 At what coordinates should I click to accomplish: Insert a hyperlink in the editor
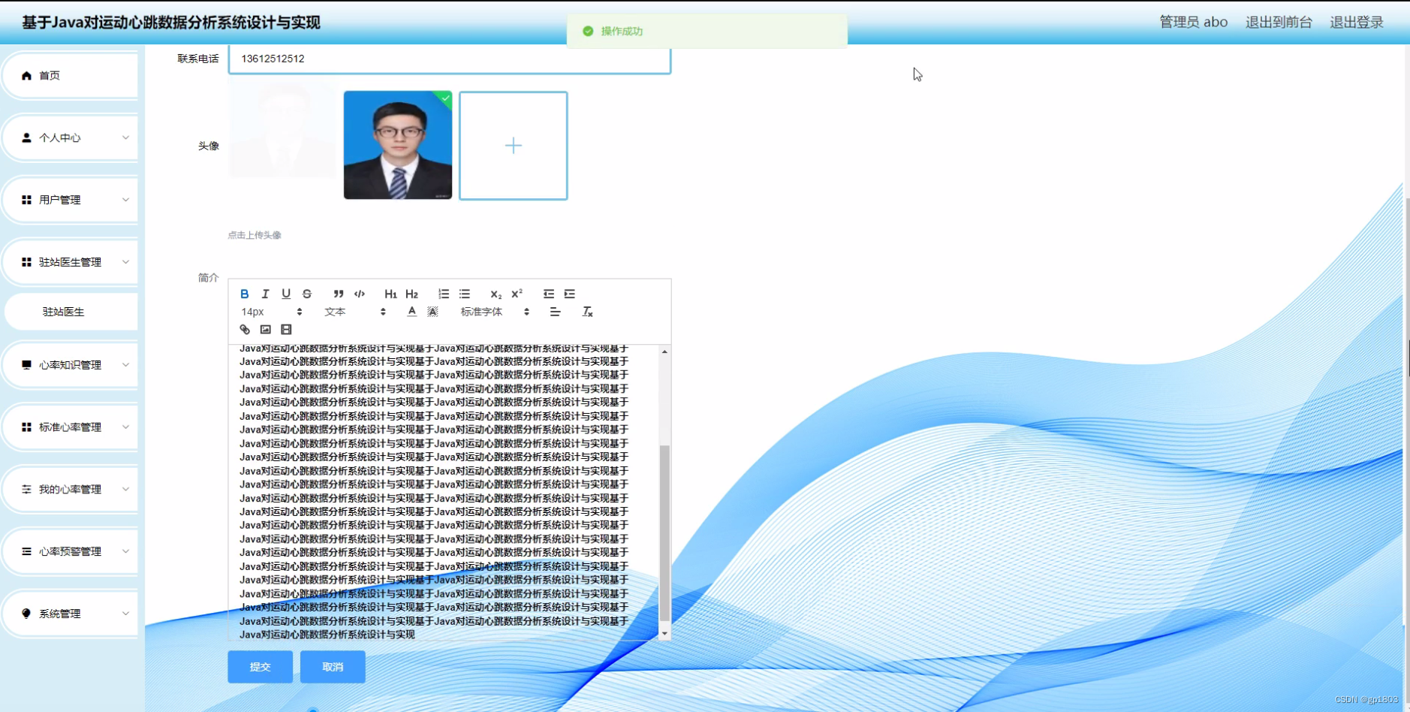[x=245, y=329]
